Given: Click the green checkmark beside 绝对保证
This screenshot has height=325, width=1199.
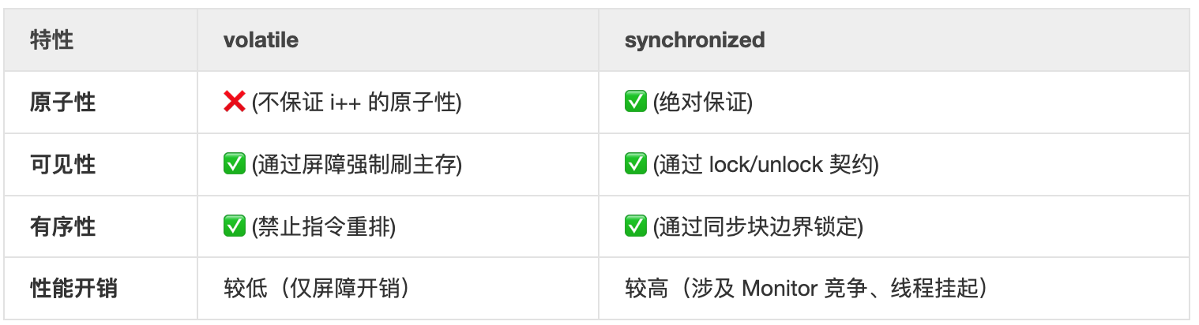Looking at the screenshot, I should pyautogui.click(x=636, y=102).
